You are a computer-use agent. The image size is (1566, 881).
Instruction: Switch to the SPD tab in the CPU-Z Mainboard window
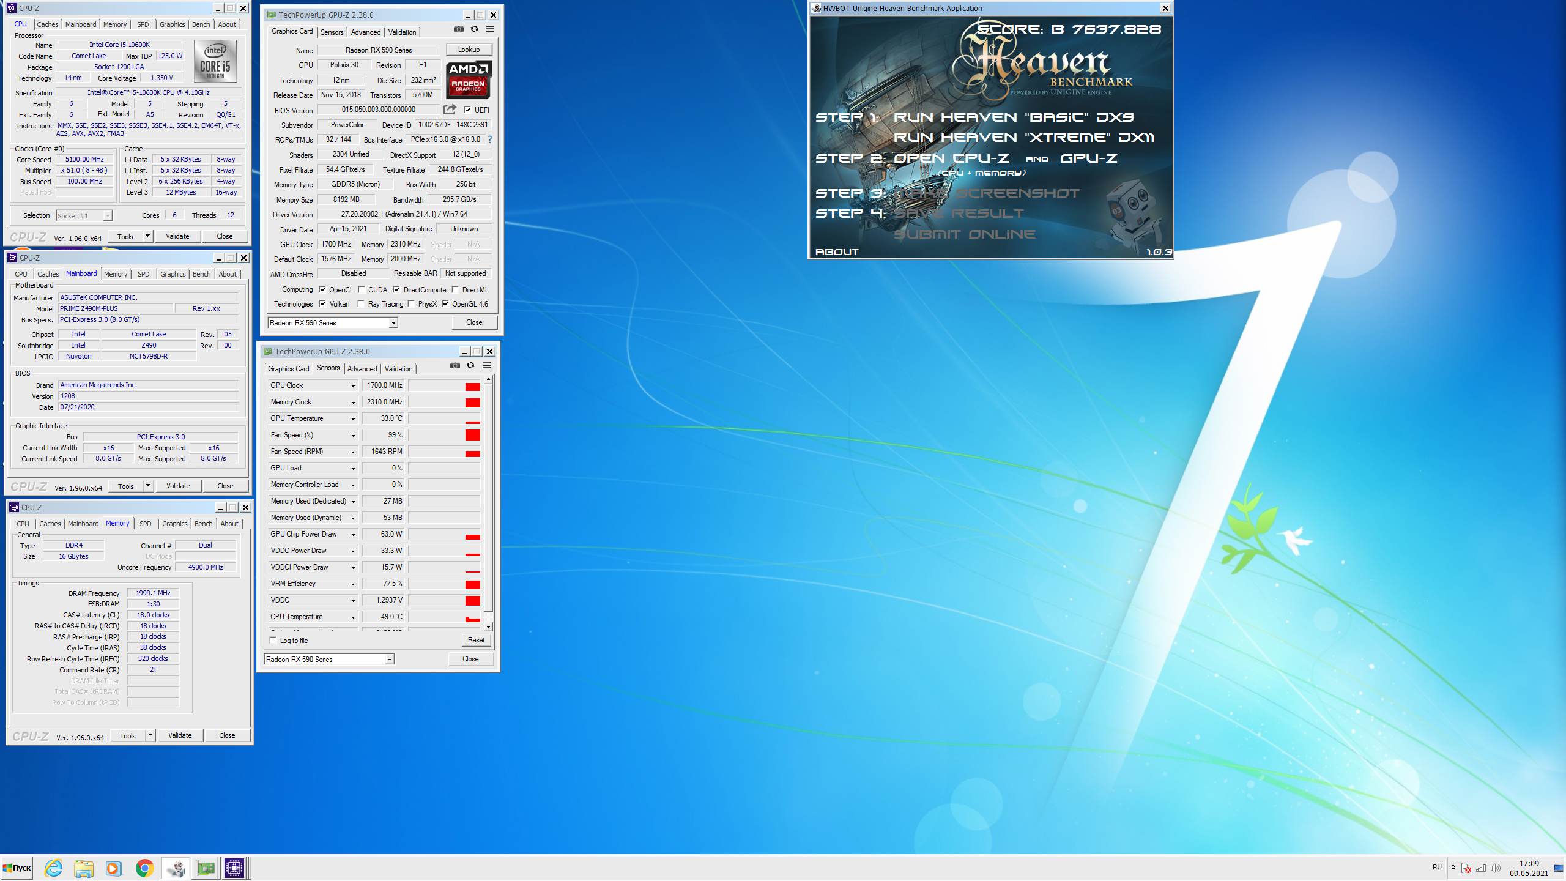[143, 274]
